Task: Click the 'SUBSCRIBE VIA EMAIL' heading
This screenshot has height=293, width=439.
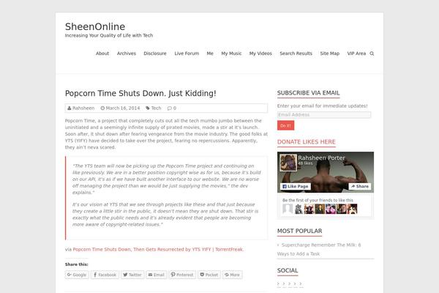Action: click(308, 93)
